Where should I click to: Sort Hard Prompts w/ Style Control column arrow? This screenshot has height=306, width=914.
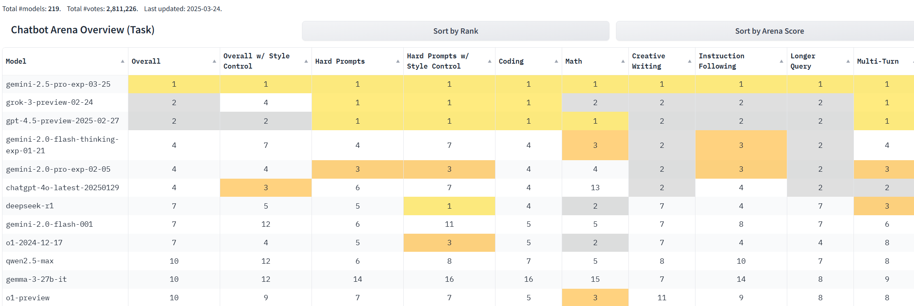[x=490, y=61]
